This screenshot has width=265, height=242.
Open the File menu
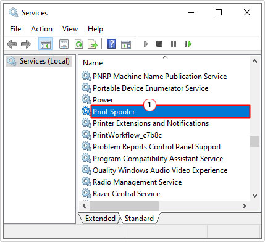click(x=15, y=29)
